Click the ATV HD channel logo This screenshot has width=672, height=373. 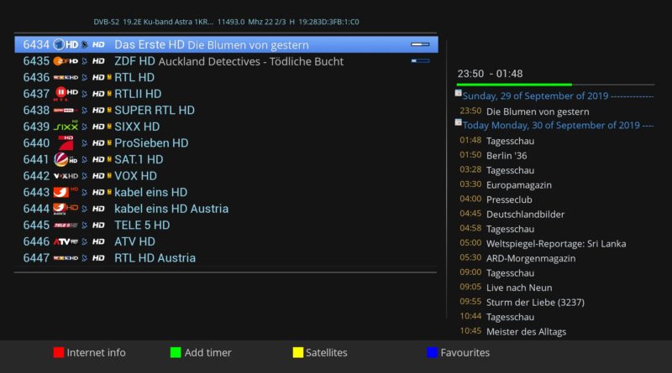66,241
